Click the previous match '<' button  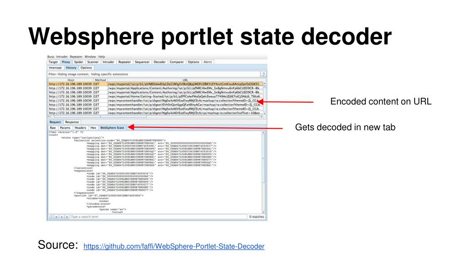(56, 217)
